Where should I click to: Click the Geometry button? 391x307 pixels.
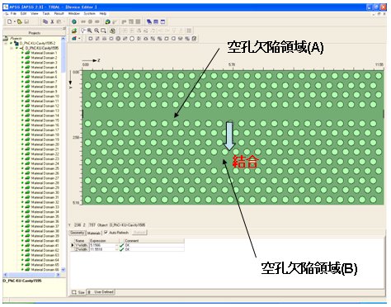[x=77, y=233]
